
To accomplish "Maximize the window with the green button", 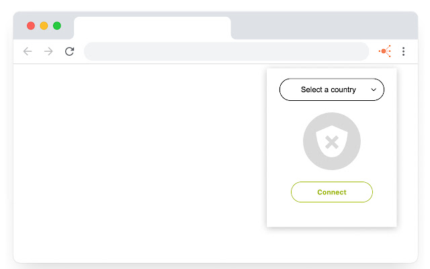I will 57,26.
